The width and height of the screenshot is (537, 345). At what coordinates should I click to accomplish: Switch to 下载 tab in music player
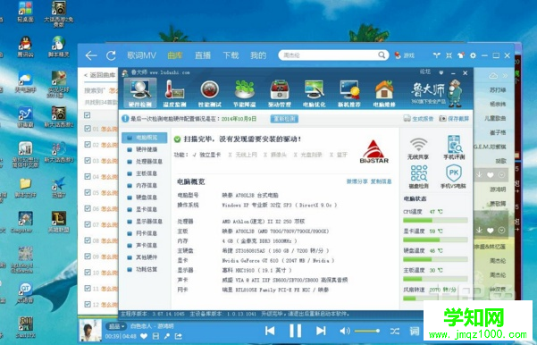[x=231, y=55]
